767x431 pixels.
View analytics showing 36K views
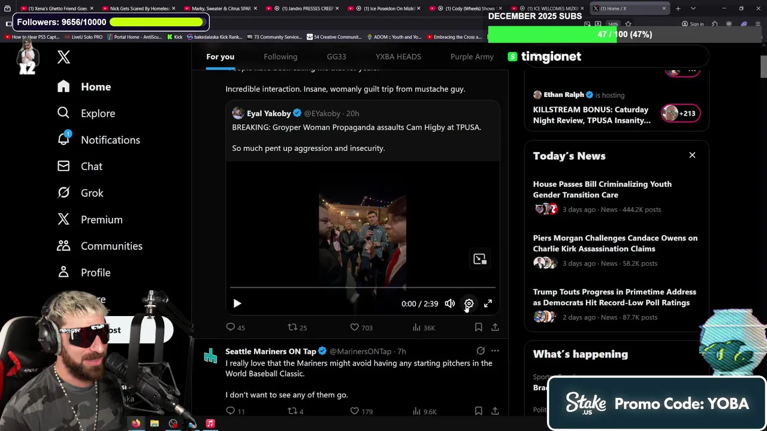coord(424,327)
